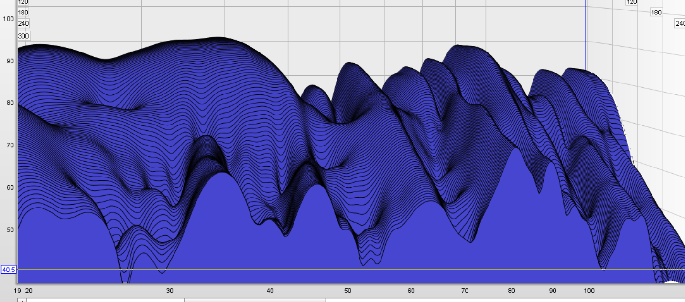Viewport: 685px width, 302px height.
Task: Click the scrollbar track left of thumb
Action: pos(105,300)
